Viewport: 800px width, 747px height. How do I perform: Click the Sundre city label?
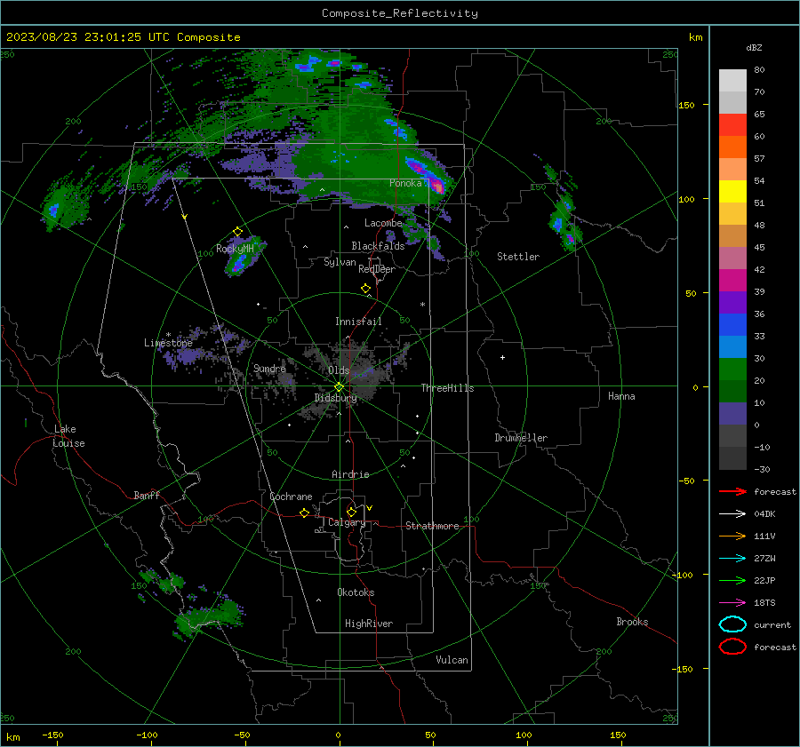click(x=269, y=368)
